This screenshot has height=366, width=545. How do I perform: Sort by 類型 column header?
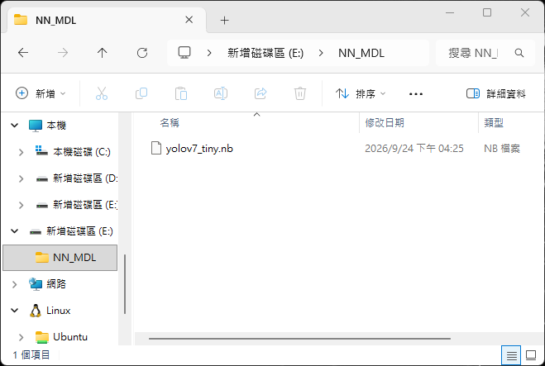pos(494,122)
